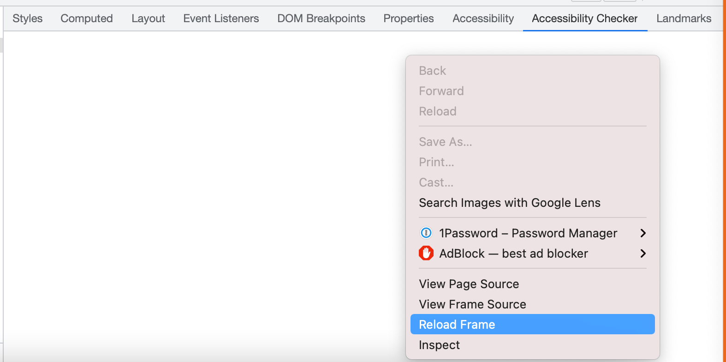This screenshot has height=362, width=726.
Task: Open the Computed tab
Action: 86,18
